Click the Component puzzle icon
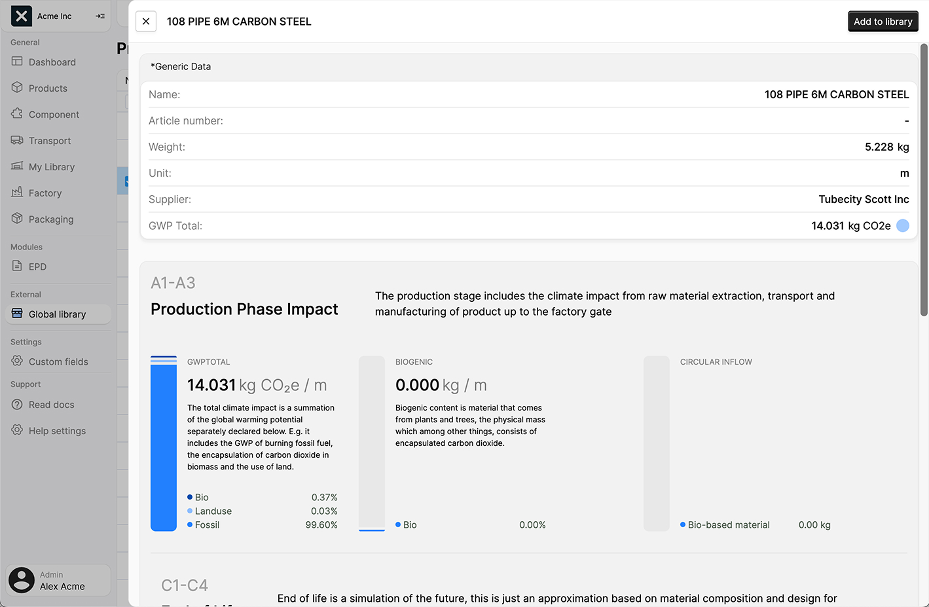 coord(17,114)
